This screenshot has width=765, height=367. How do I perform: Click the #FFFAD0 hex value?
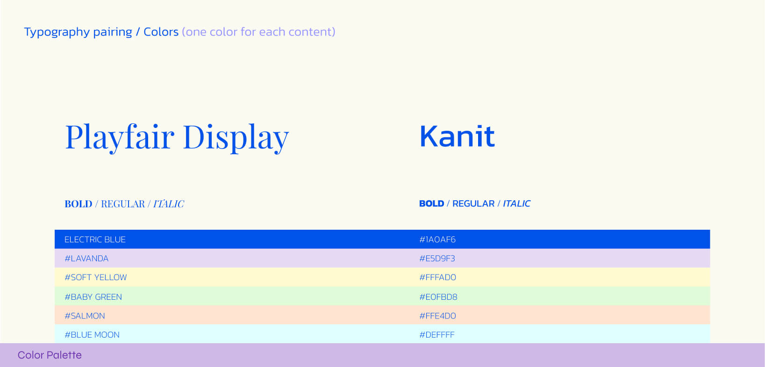pyautogui.click(x=437, y=277)
